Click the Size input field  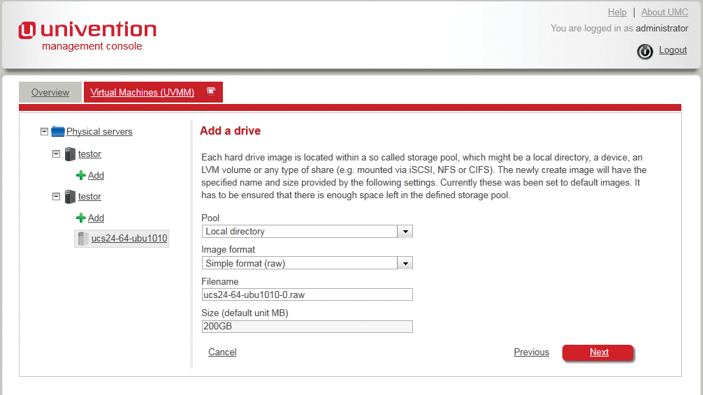pyautogui.click(x=307, y=327)
